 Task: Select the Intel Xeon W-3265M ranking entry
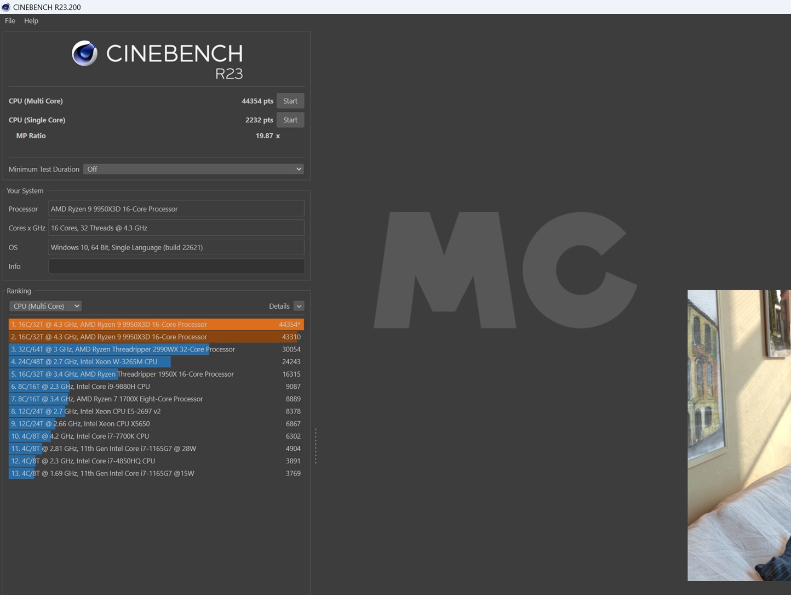coord(156,362)
